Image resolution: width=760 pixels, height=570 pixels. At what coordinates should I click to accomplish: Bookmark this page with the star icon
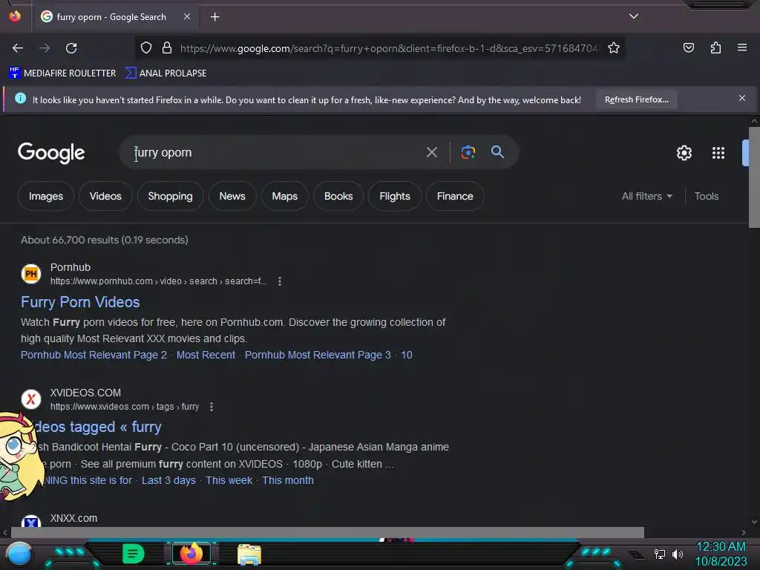(614, 47)
